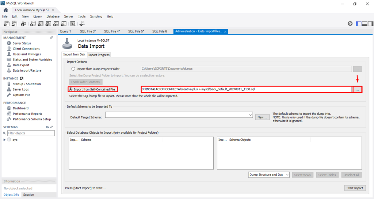Toggle the left sidebar panel icon
The image size is (374, 199).
pos(359,24)
